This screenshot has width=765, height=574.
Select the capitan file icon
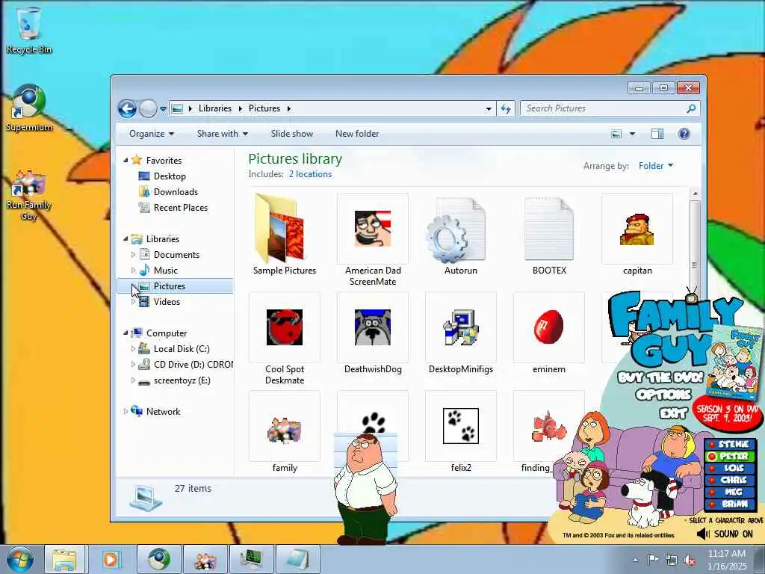click(637, 229)
